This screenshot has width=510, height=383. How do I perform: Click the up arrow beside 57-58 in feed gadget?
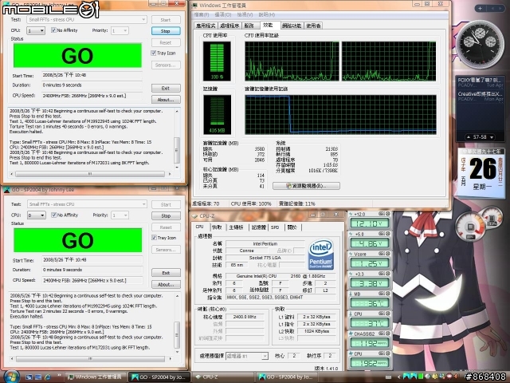point(469,137)
